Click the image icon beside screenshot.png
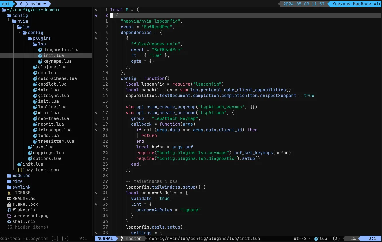The width and height of the screenshot is (382, 242). tap(9, 215)
